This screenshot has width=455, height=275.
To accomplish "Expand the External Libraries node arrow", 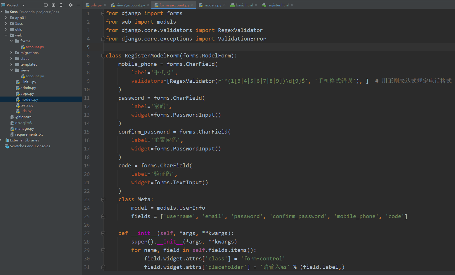I will point(1,140).
